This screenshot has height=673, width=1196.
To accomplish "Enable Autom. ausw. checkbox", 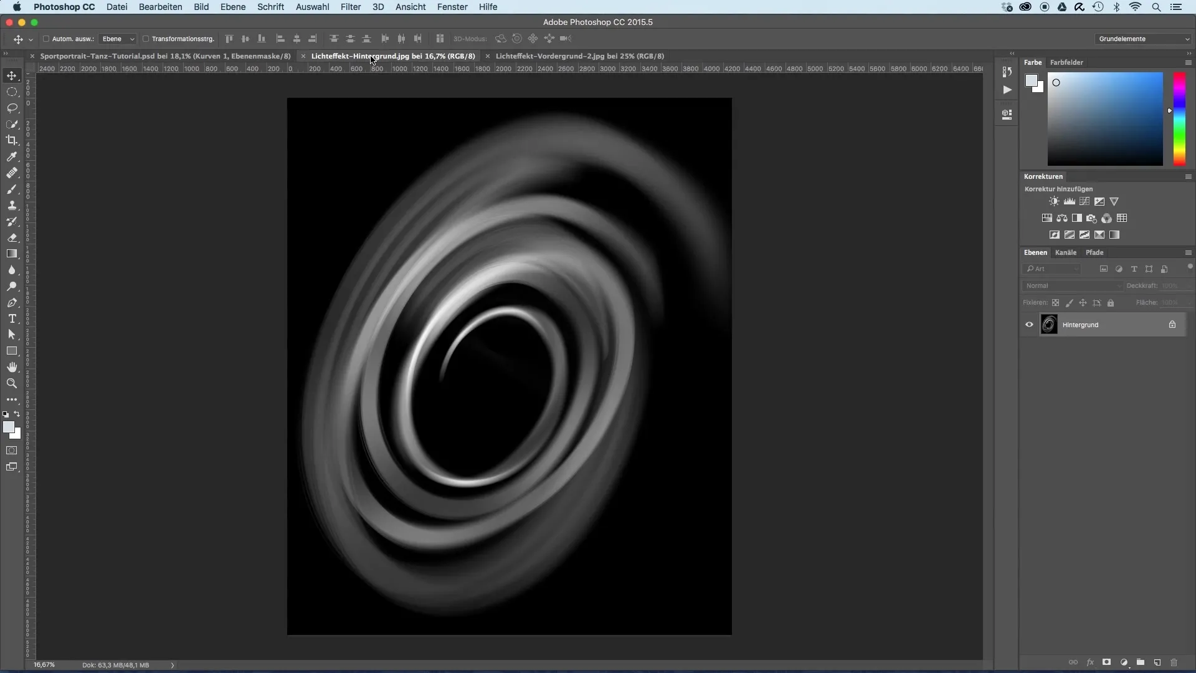I will [46, 39].
